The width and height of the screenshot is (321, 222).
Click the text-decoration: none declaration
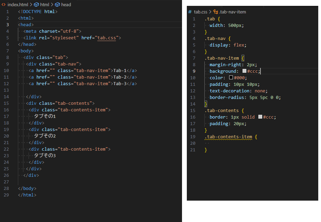click(x=238, y=91)
